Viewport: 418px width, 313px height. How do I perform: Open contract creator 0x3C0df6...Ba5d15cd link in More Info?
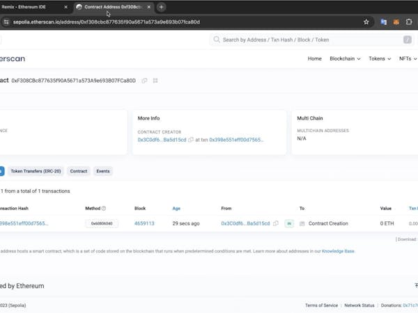[162, 140]
